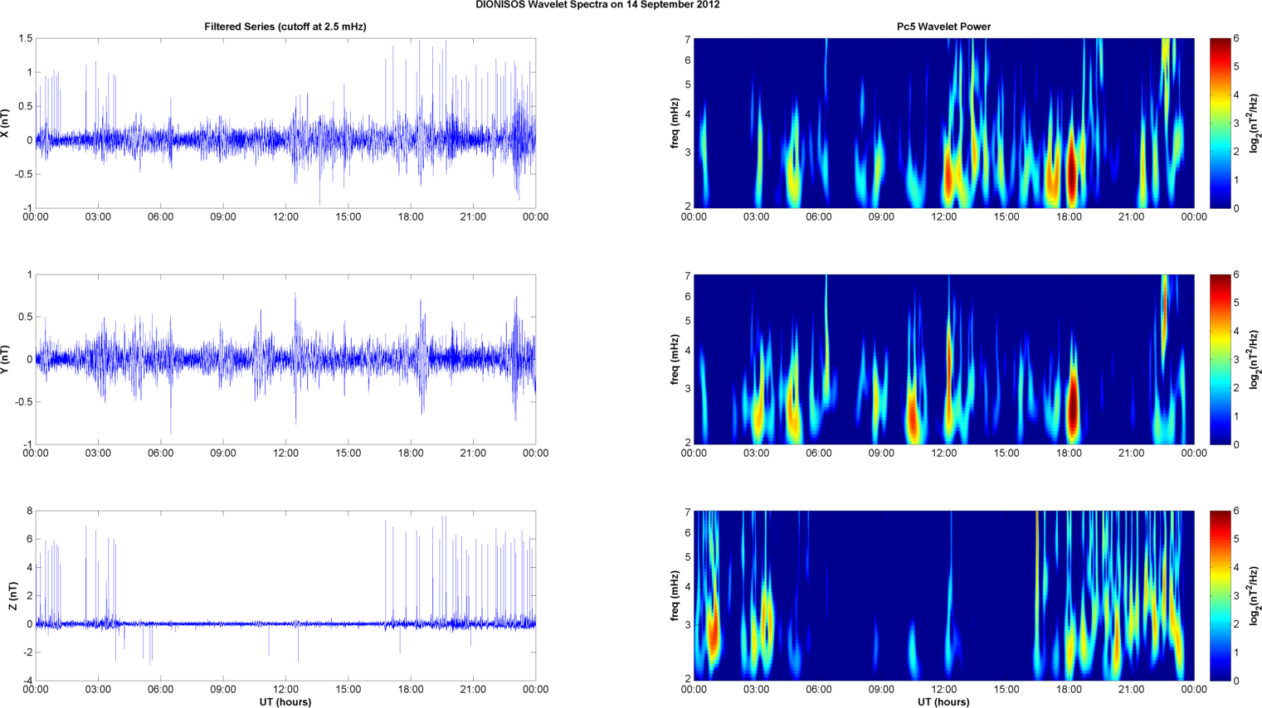This screenshot has width=1262, height=708.
Task: Click the value 6 on the top colorbar scale
Action: tap(1236, 38)
